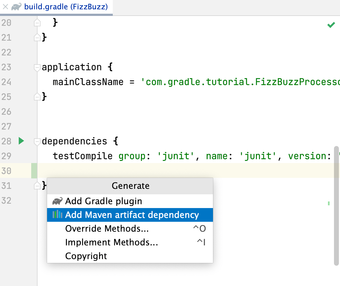Click the 'com.gradle.tutorial.FizzBuzzProcesso string literal
Viewport: 340px width, 286px height.
[240, 82]
